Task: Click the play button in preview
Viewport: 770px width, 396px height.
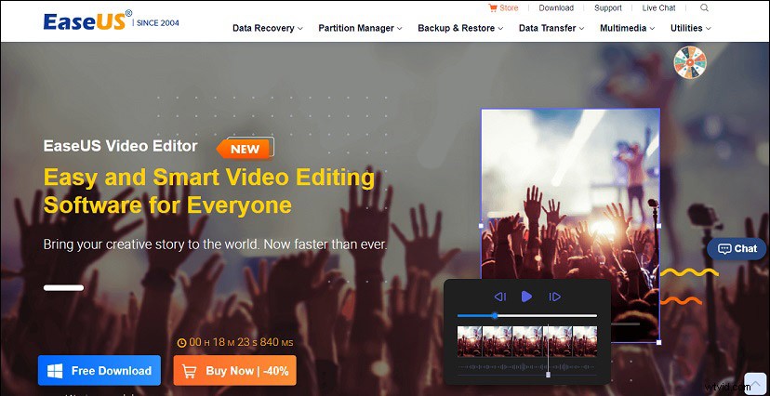Action: tap(526, 297)
